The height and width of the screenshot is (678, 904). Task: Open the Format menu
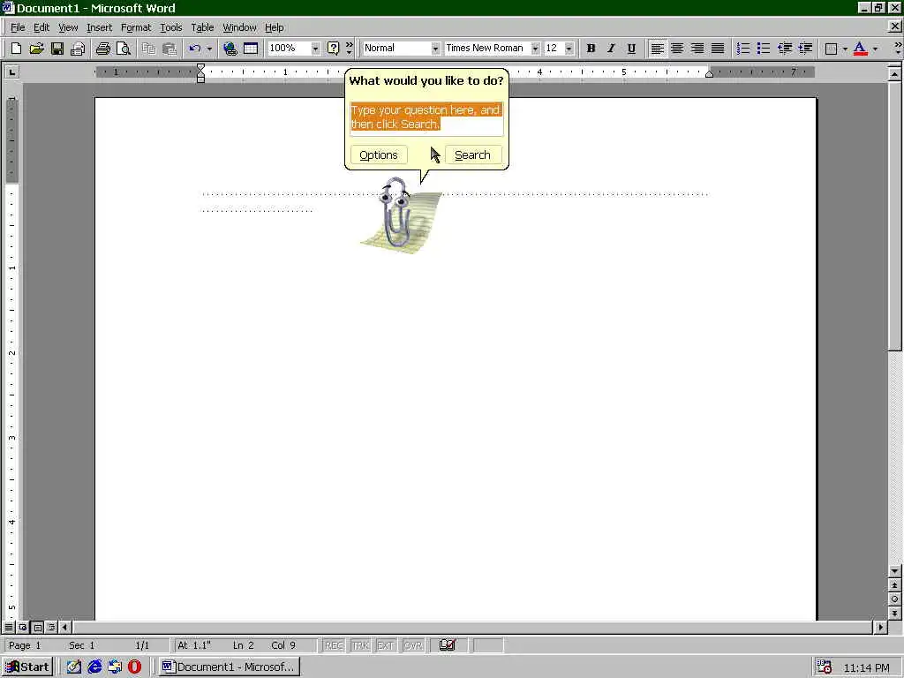tap(136, 27)
